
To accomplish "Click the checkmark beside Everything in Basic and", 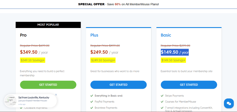I will (92, 95).
